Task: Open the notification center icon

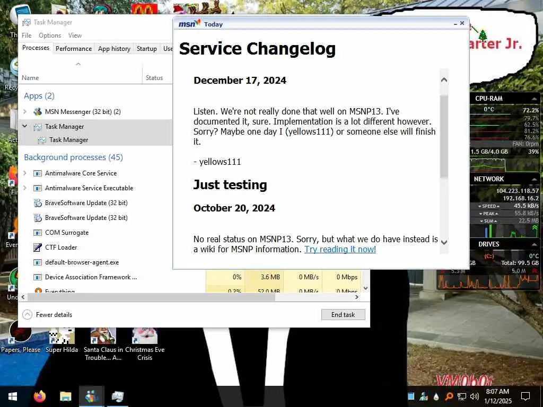Action: (526, 396)
